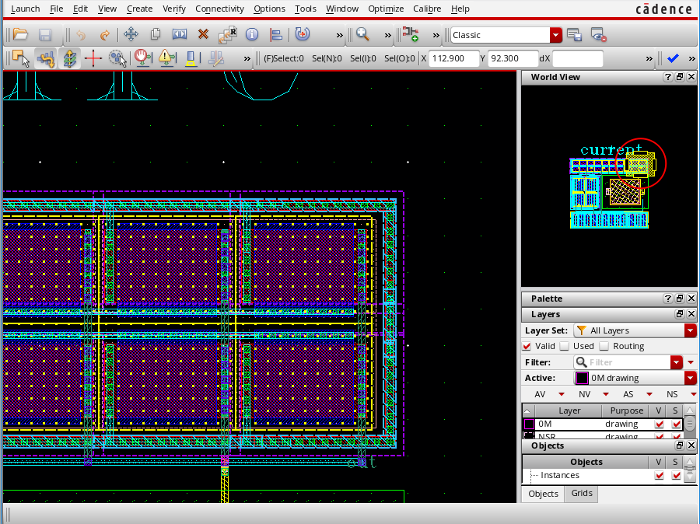Open the Classic workspace dropdown
This screenshot has height=524, width=700.
coord(555,35)
